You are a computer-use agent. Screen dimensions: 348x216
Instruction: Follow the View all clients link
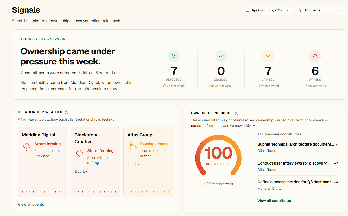click(33, 204)
